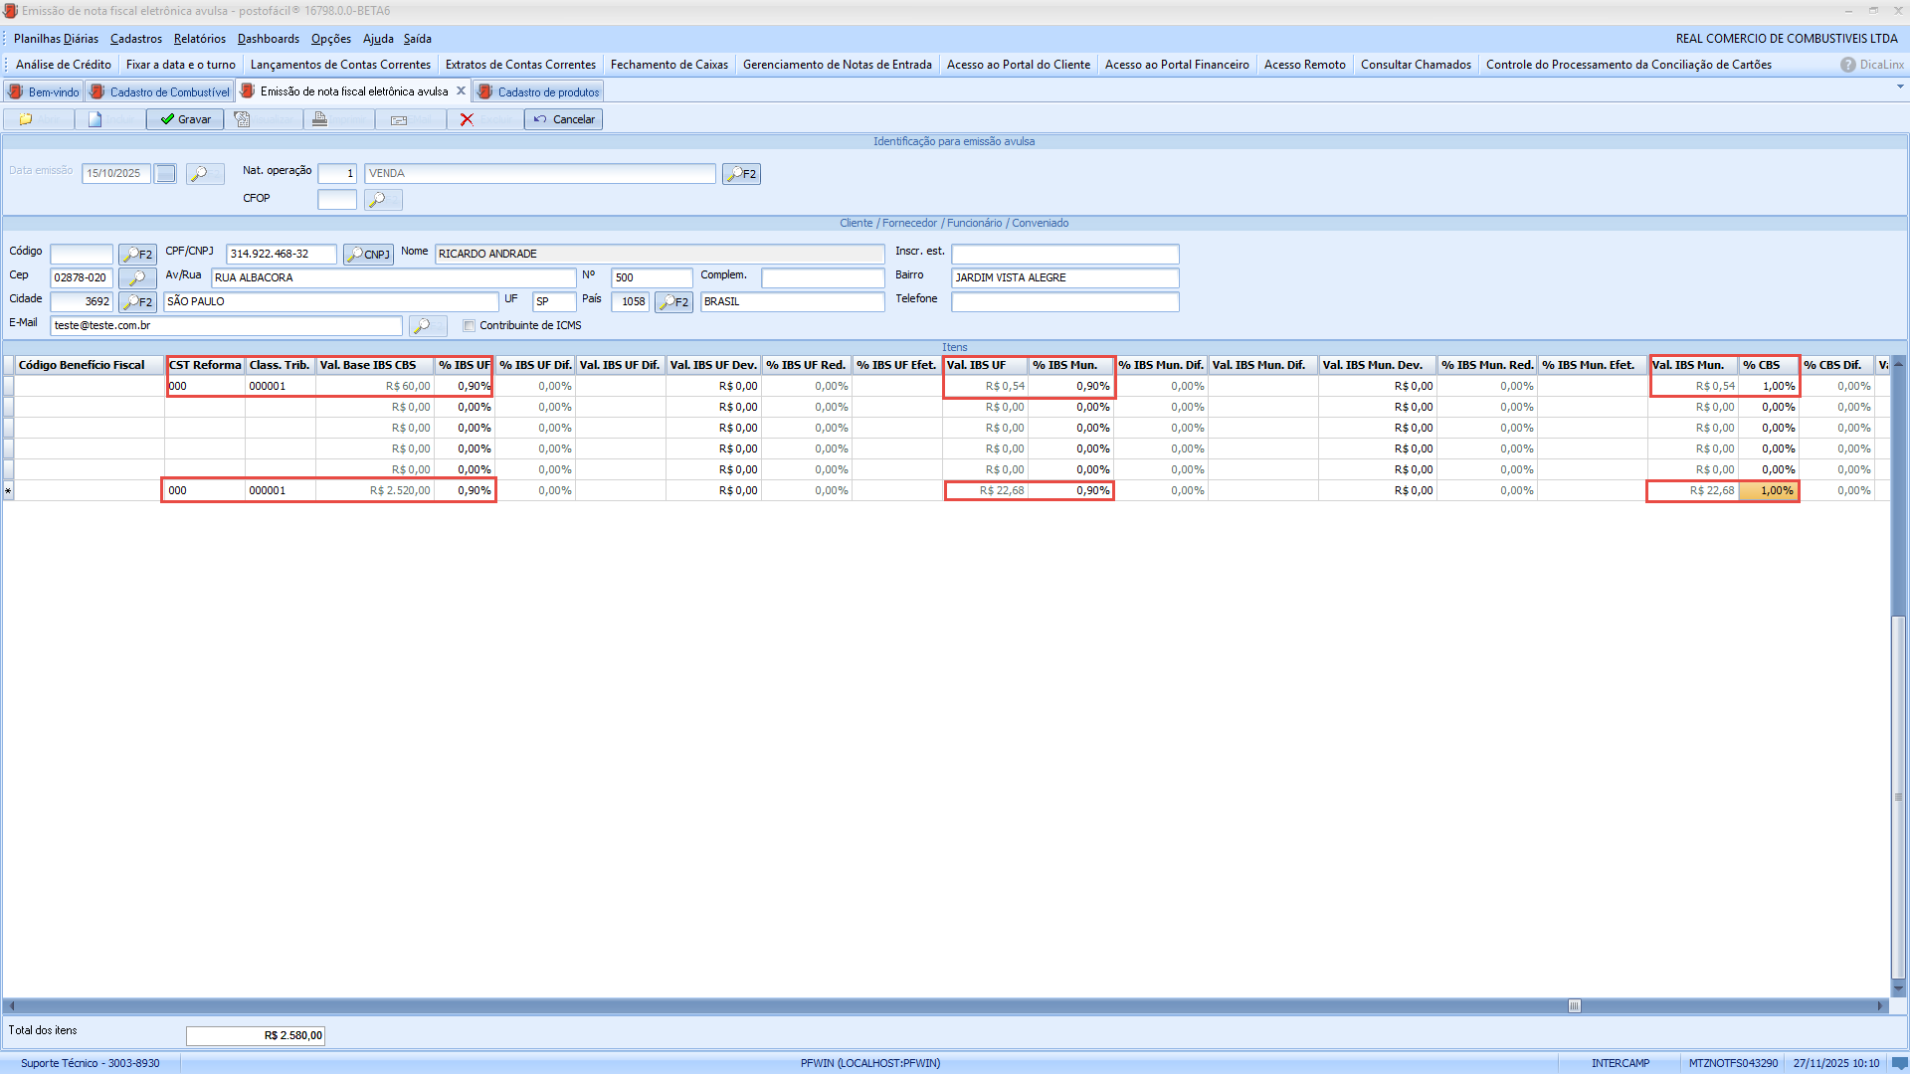Screen dimensions: 1910x1074
Task: Open Relatórios menu
Action: 199,39
